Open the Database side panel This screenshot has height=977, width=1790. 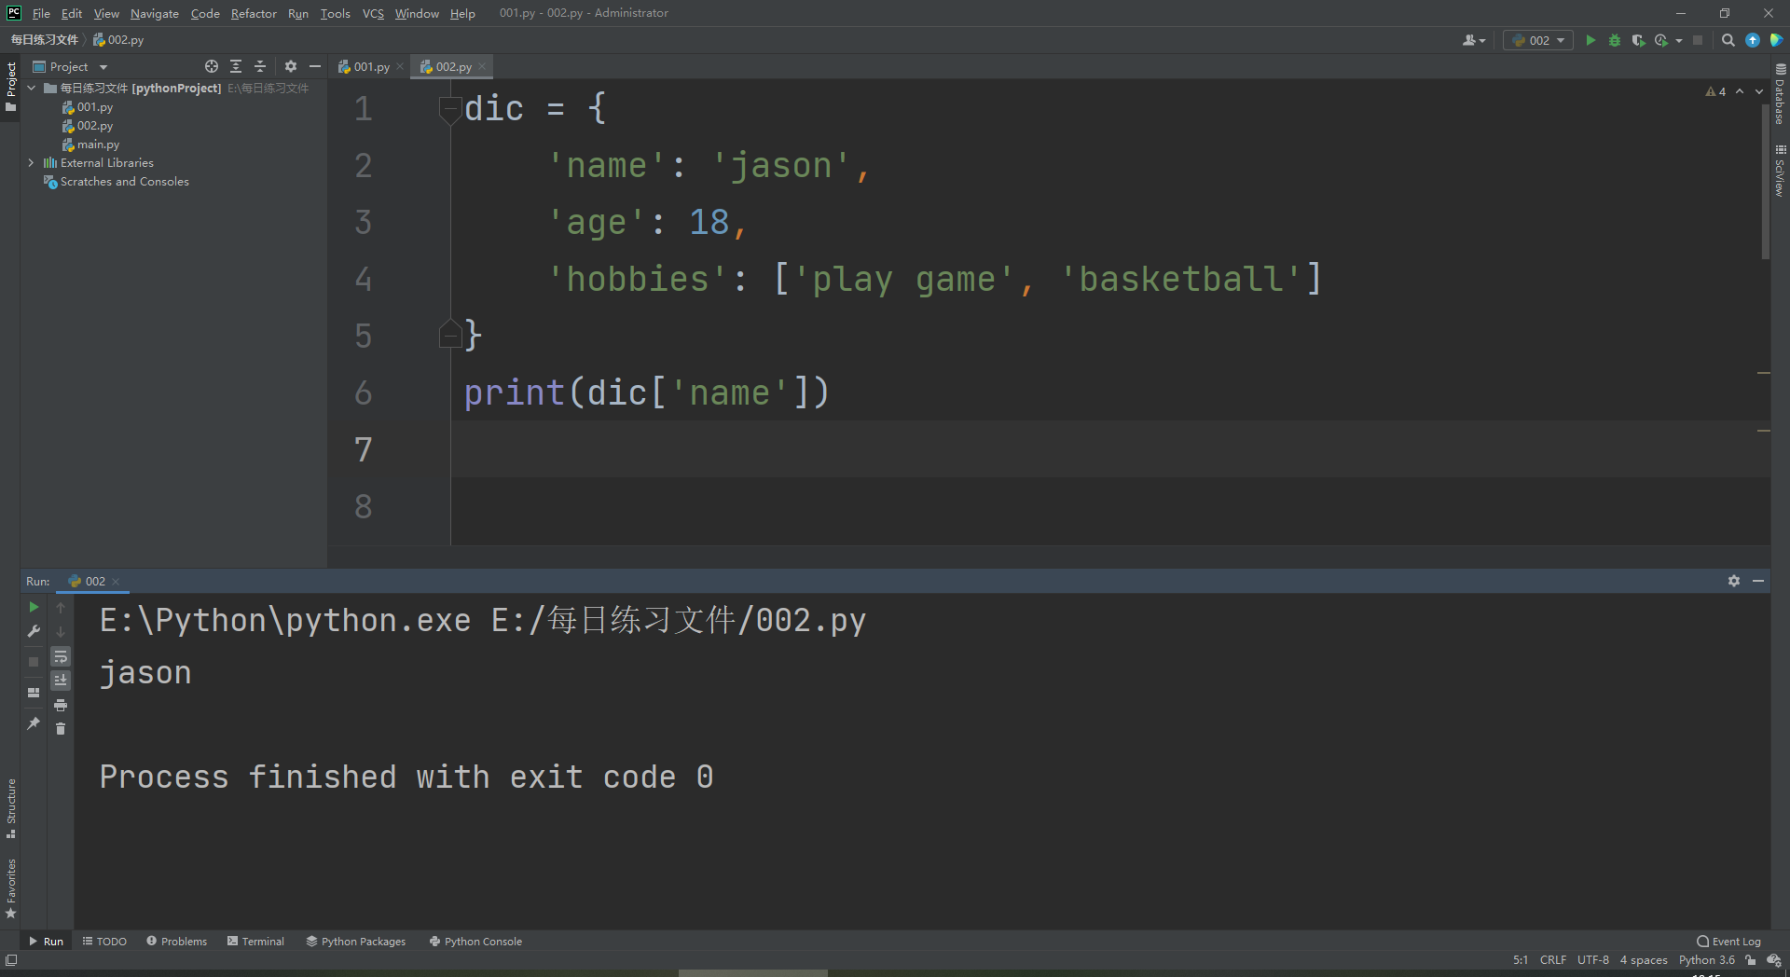coord(1780,95)
